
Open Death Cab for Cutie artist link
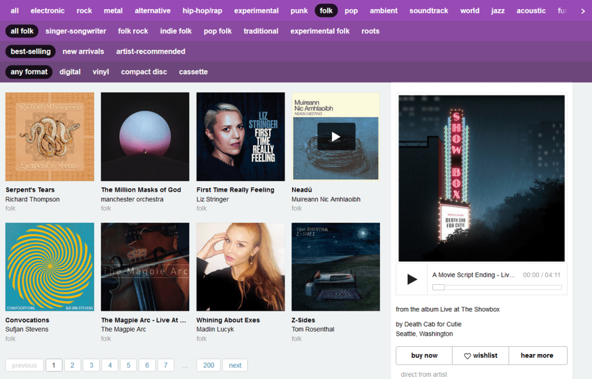pos(432,324)
